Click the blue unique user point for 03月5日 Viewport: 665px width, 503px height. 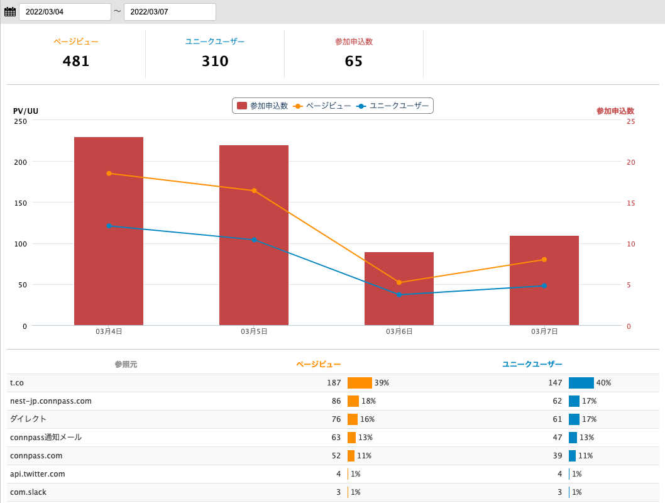point(254,240)
